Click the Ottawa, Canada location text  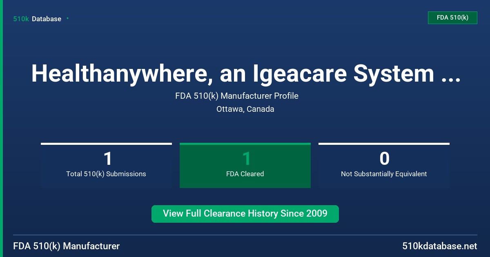click(245, 109)
